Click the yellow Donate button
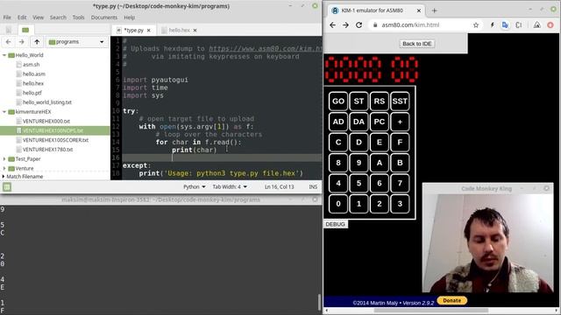 [x=452, y=301]
